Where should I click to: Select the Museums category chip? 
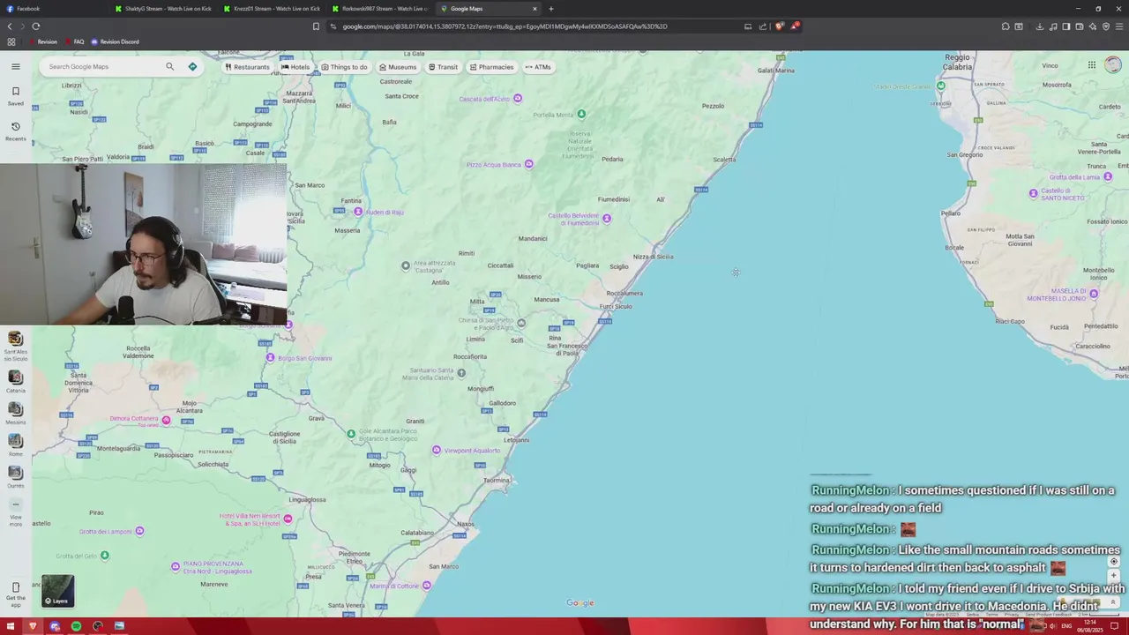coord(398,67)
